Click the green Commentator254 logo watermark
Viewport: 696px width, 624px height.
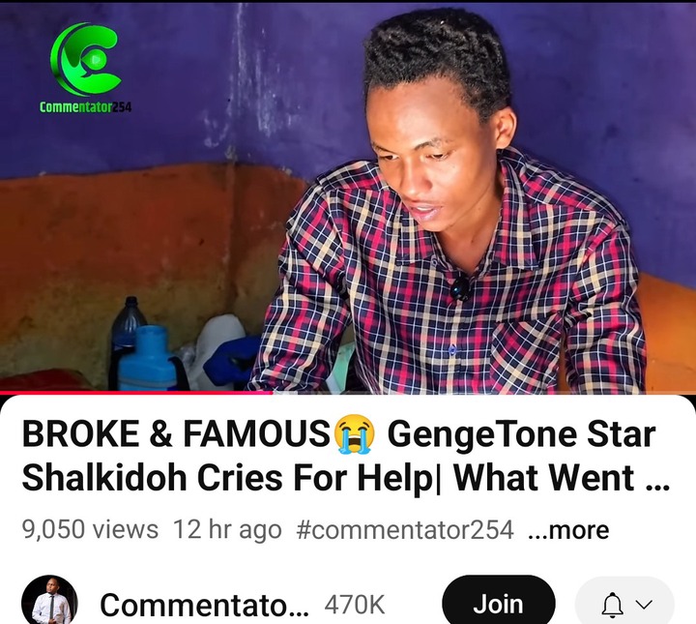click(85, 59)
